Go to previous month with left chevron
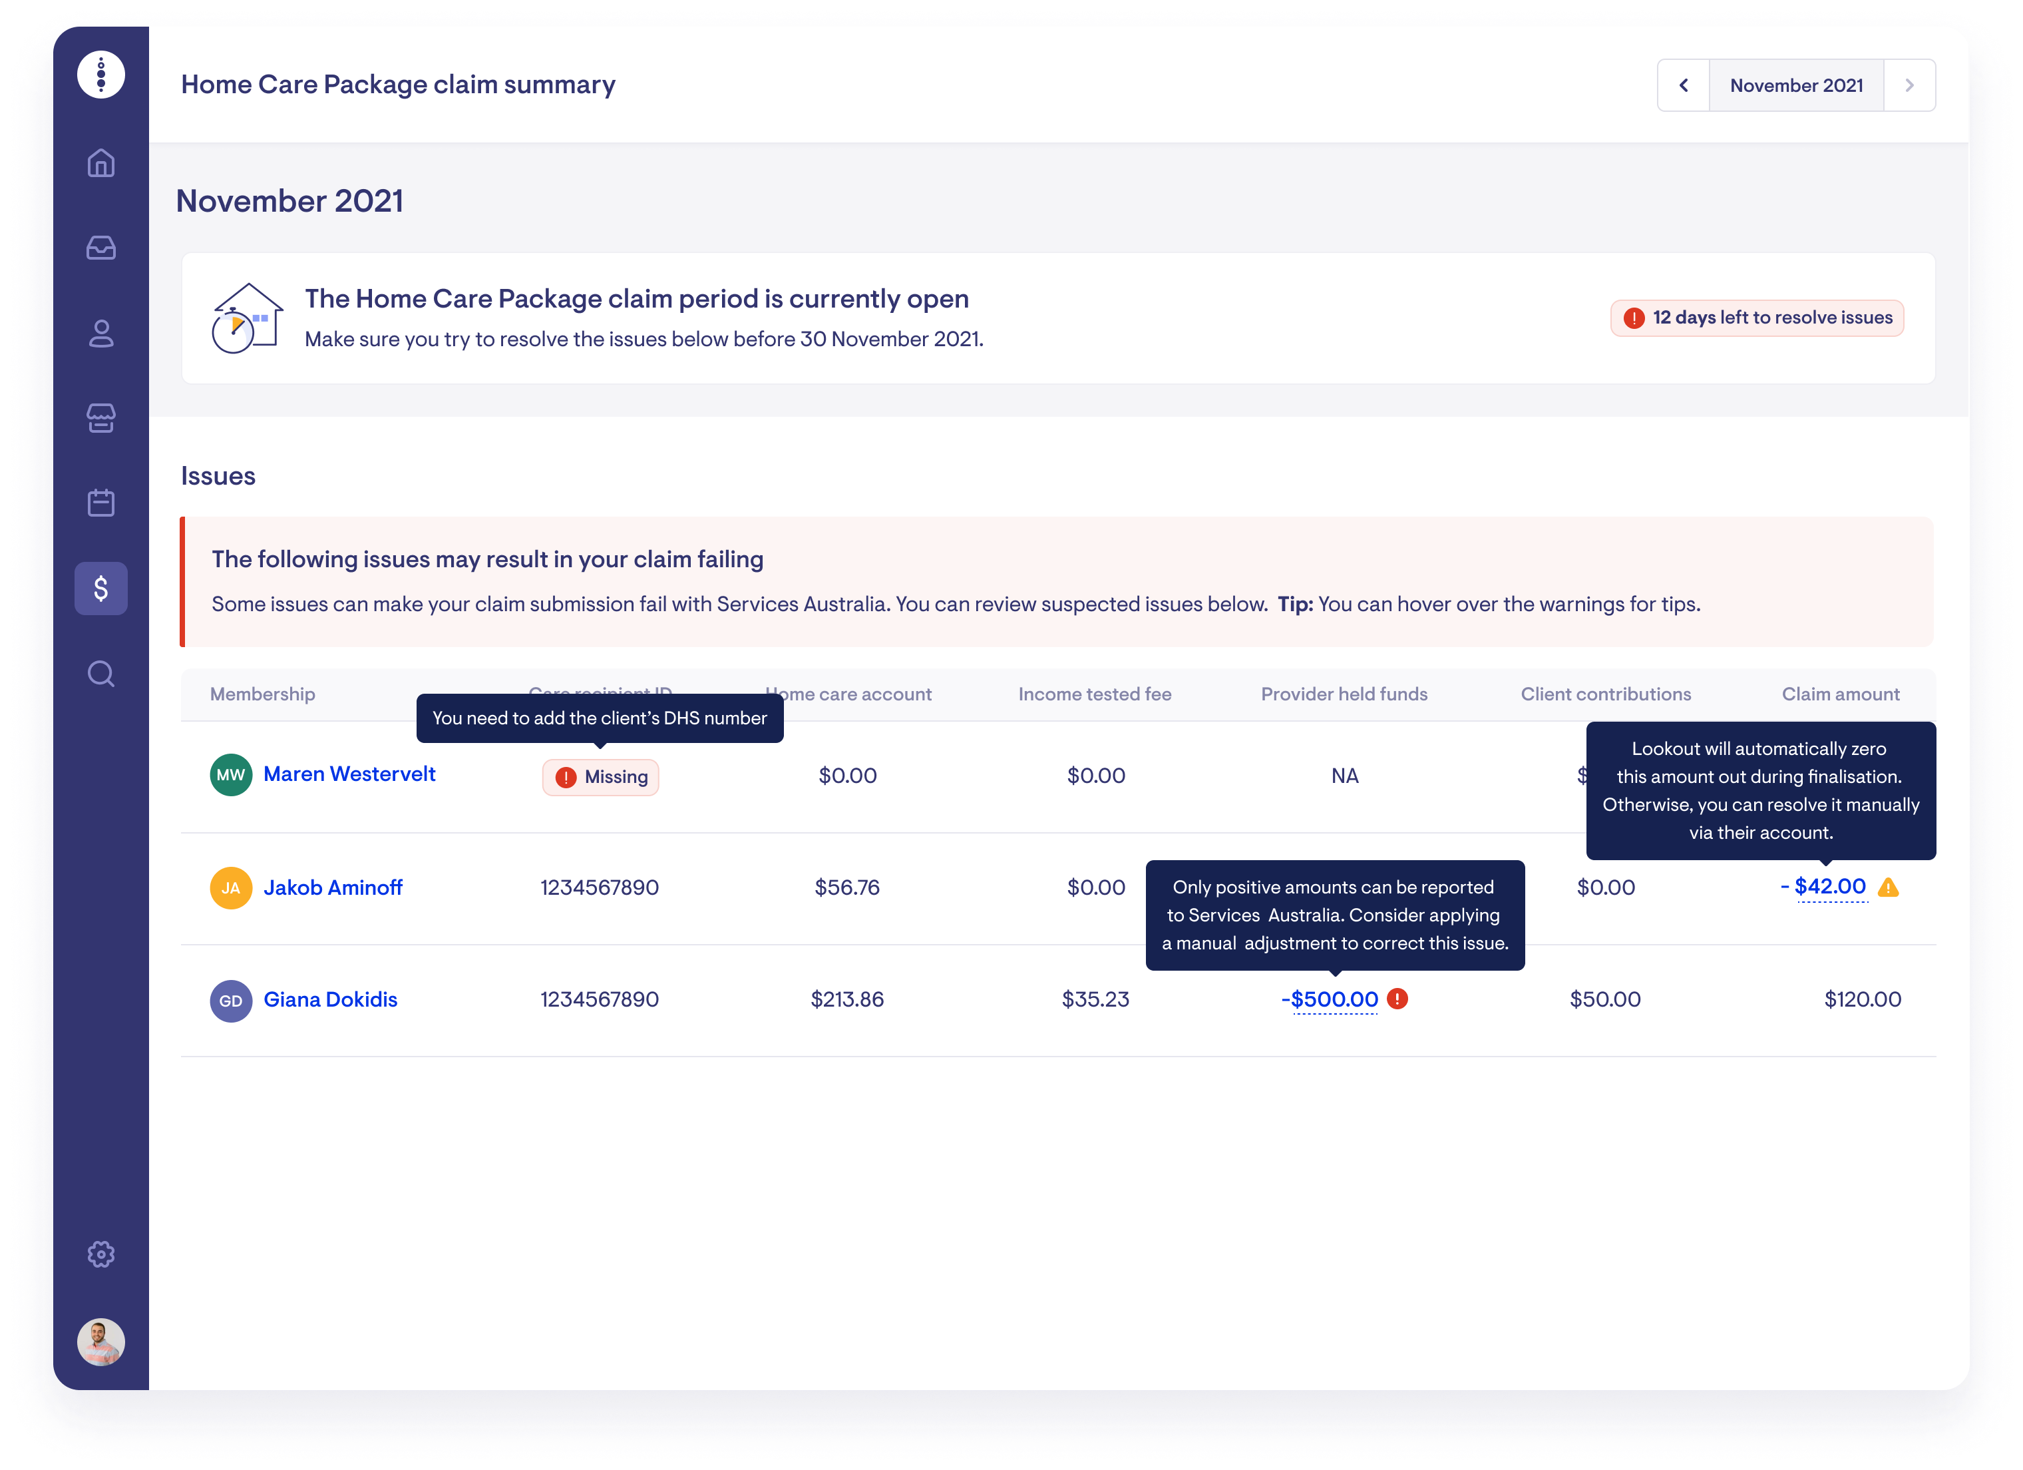This screenshot has height=1470, width=2023. tap(1683, 86)
